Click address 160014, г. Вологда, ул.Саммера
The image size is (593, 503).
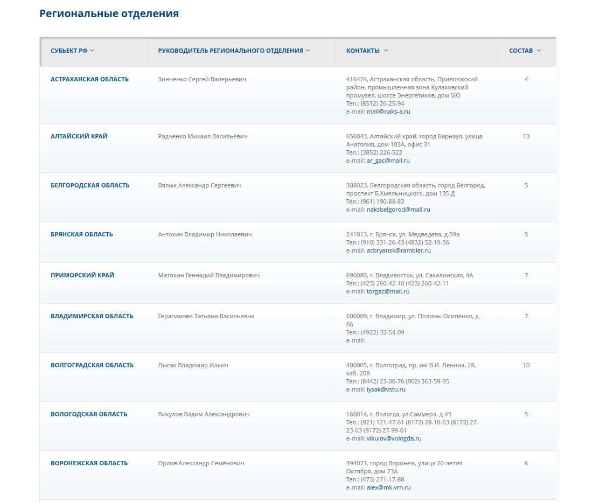click(x=399, y=414)
